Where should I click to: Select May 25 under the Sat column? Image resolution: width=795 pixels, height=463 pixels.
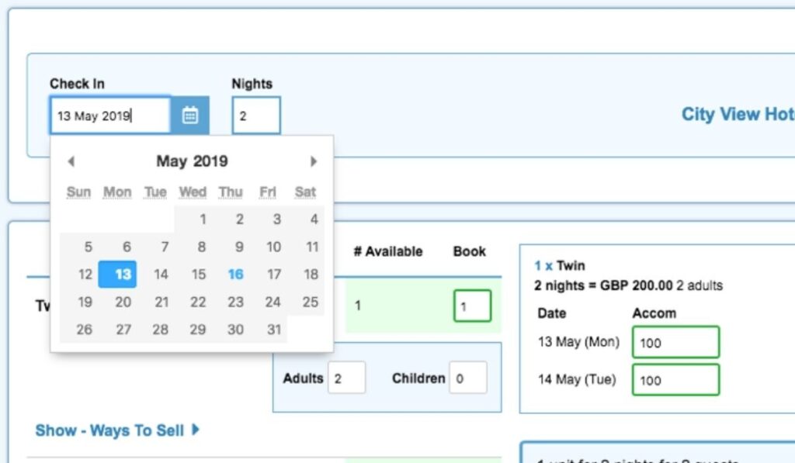311,302
